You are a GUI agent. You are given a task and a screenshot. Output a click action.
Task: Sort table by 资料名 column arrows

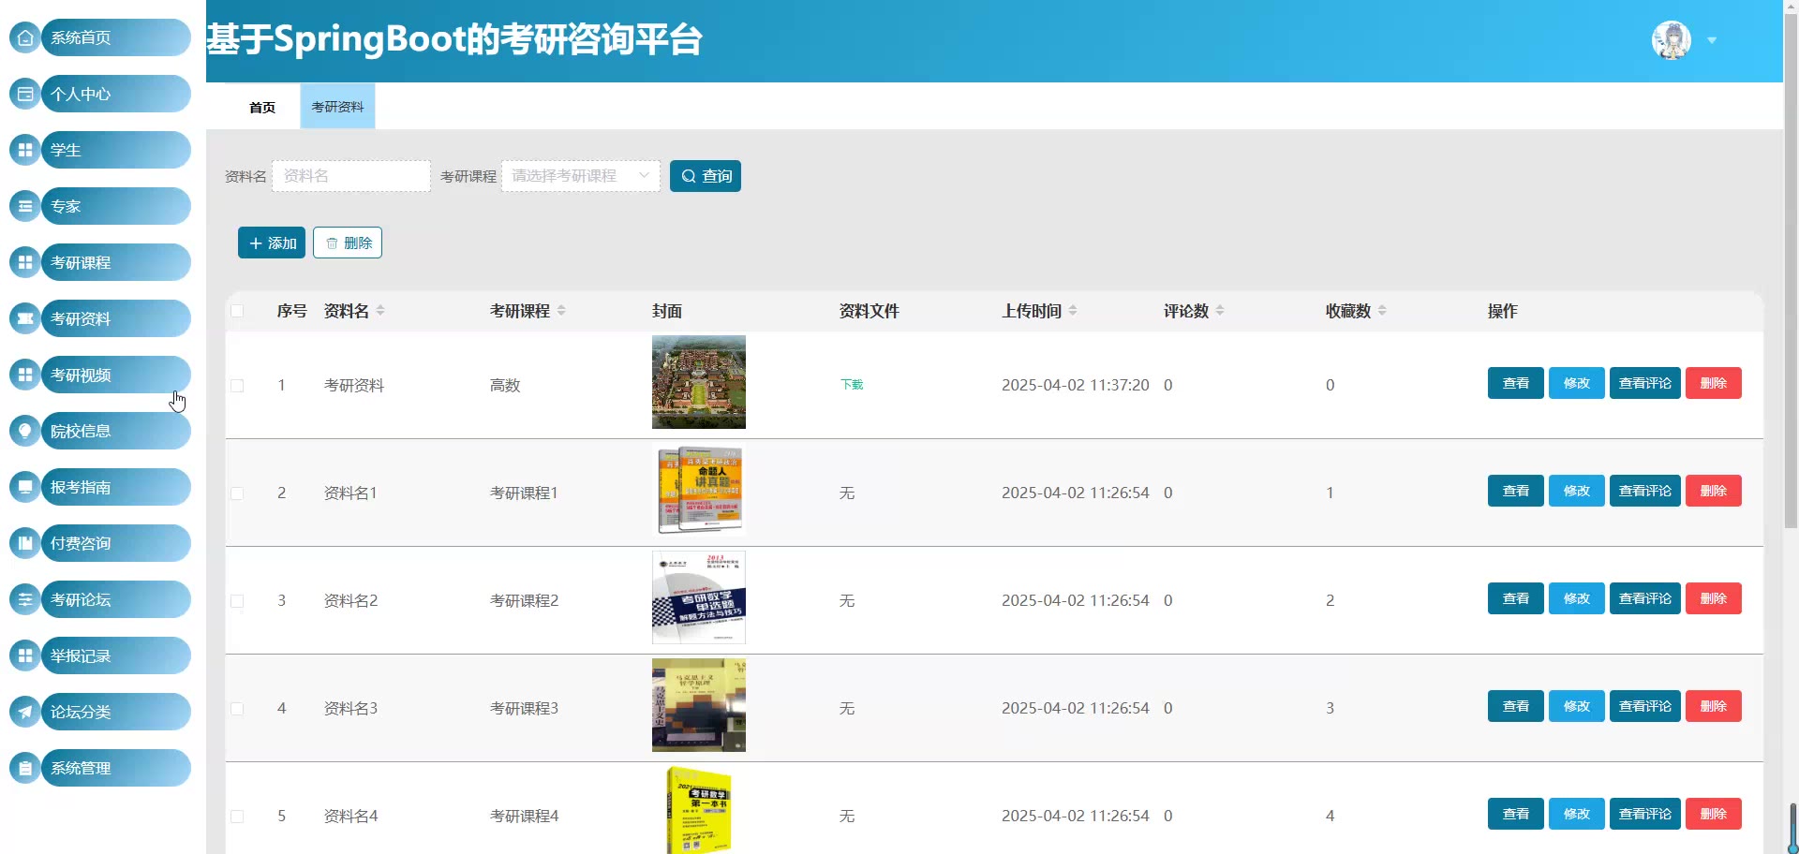click(380, 311)
